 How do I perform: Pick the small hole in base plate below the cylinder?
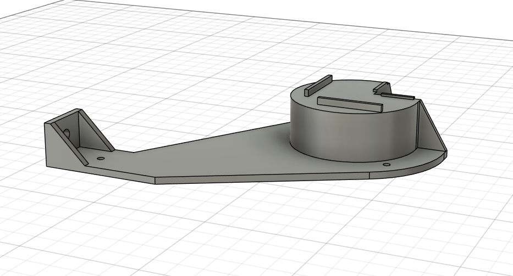coord(387,165)
